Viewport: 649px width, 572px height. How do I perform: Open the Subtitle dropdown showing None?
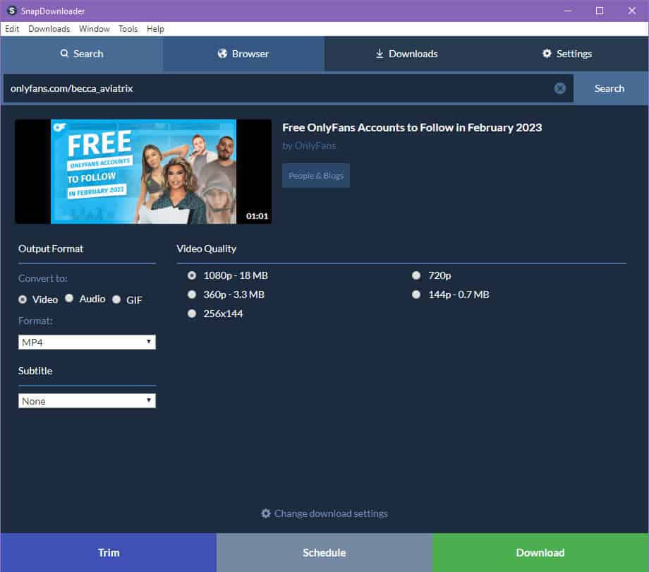point(87,400)
